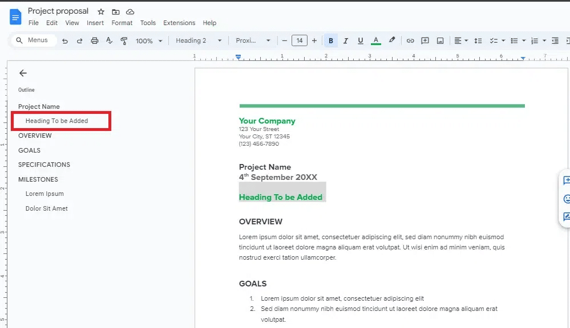Jump to Heading To be Added outline entry
The image size is (570, 328).
click(x=56, y=121)
